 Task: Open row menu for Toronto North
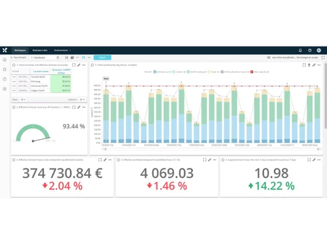(x=14, y=77)
